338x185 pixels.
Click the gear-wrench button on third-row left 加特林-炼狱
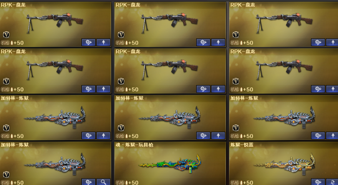pos(88,135)
